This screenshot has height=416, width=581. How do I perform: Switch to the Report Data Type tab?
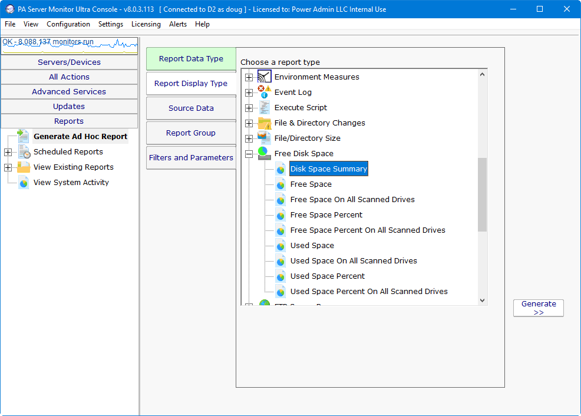(191, 59)
